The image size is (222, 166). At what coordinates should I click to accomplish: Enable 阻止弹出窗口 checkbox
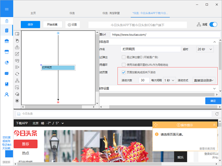click(123, 57)
